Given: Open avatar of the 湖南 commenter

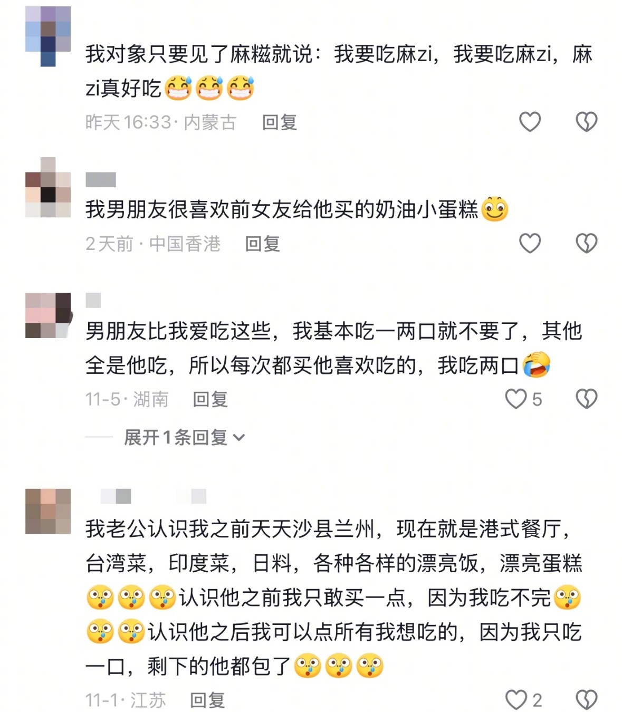Looking at the screenshot, I should pyautogui.click(x=48, y=315).
